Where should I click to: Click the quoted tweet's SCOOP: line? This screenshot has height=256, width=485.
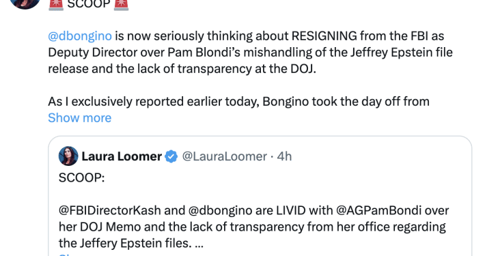coord(82,177)
